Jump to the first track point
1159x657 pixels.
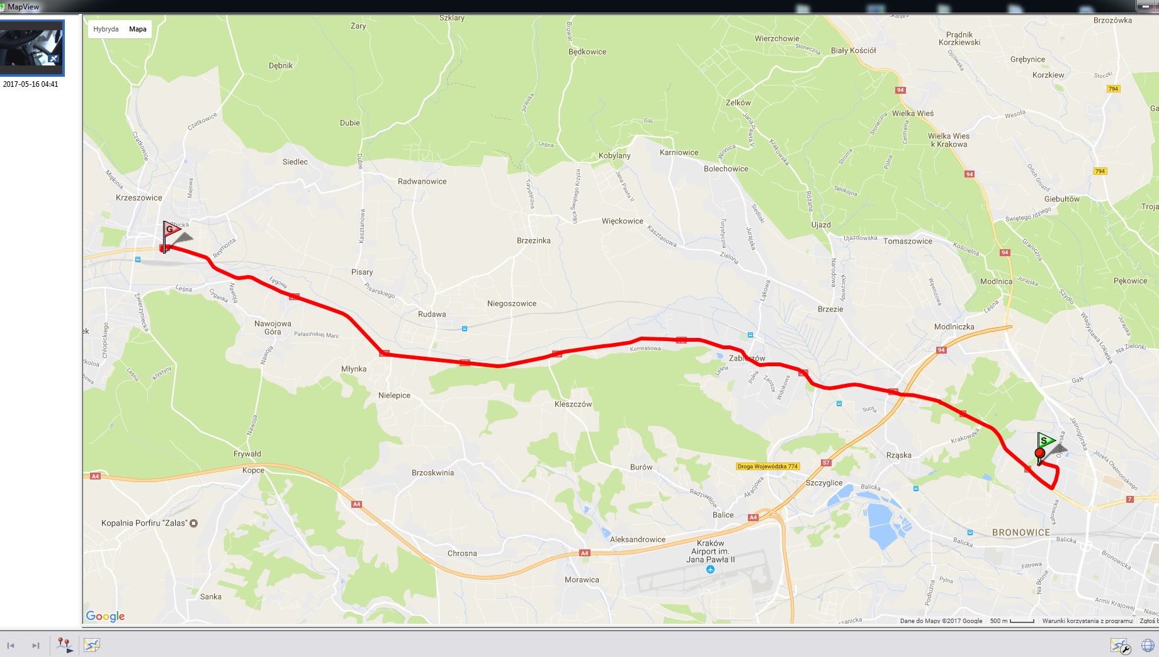11,646
